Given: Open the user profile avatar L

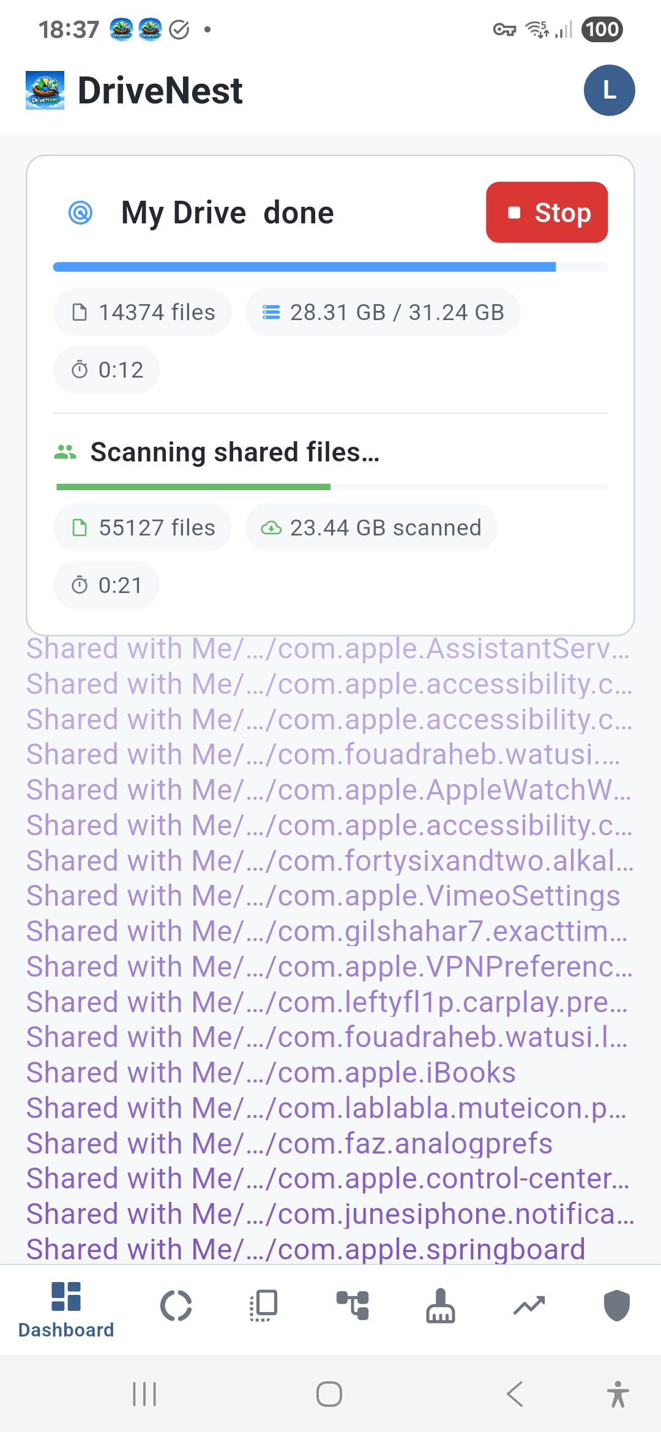Looking at the screenshot, I should [609, 91].
